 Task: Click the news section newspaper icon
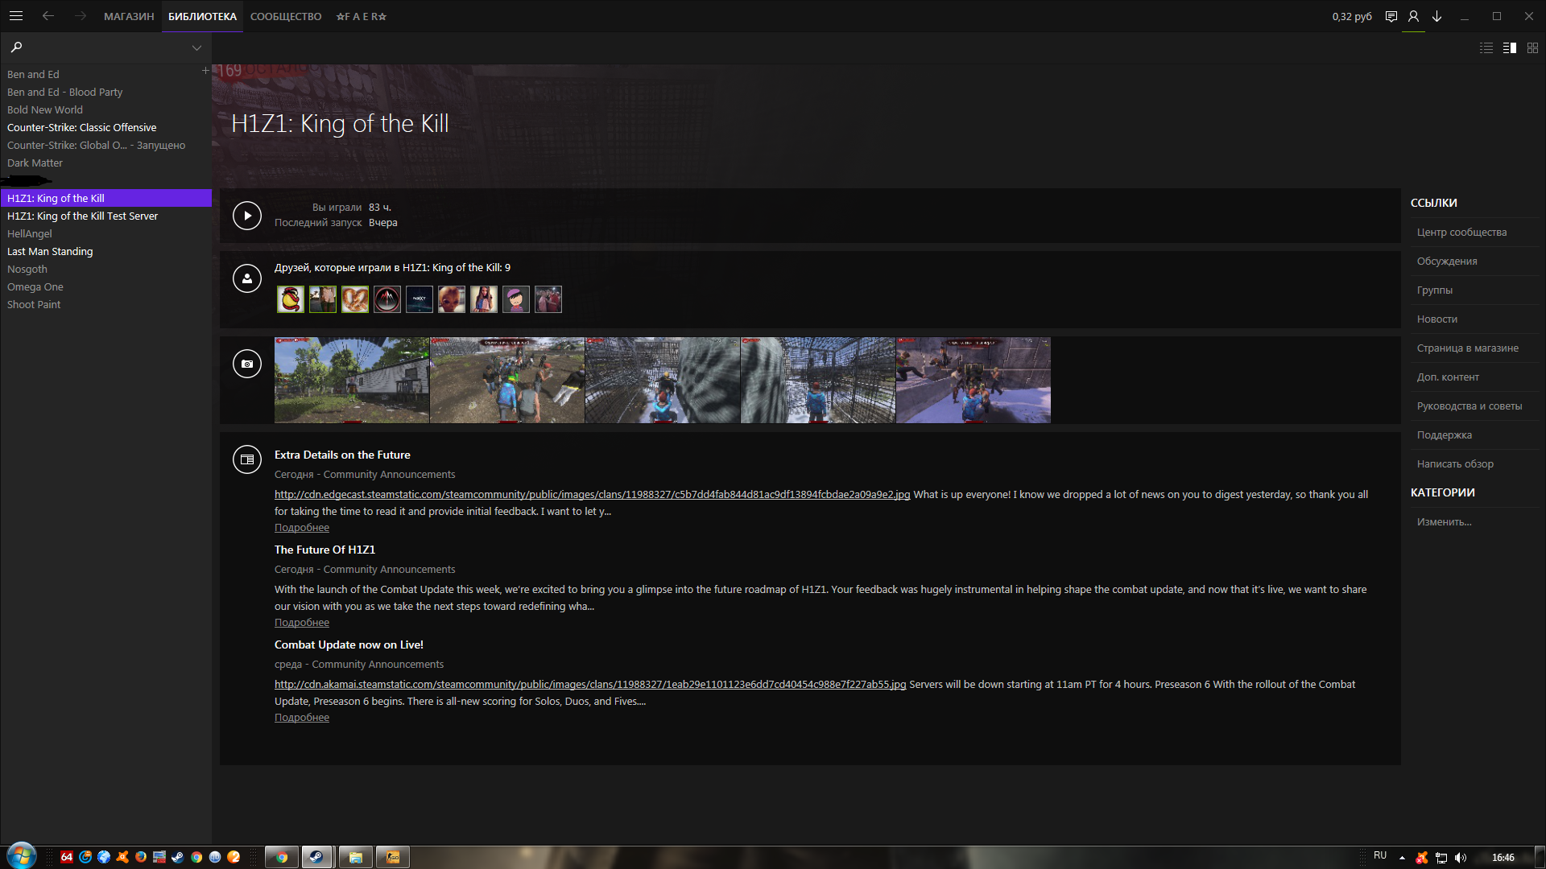pyautogui.click(x=247, y=459)
